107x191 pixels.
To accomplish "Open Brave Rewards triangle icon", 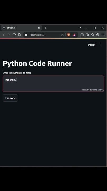I will (75, 35).
